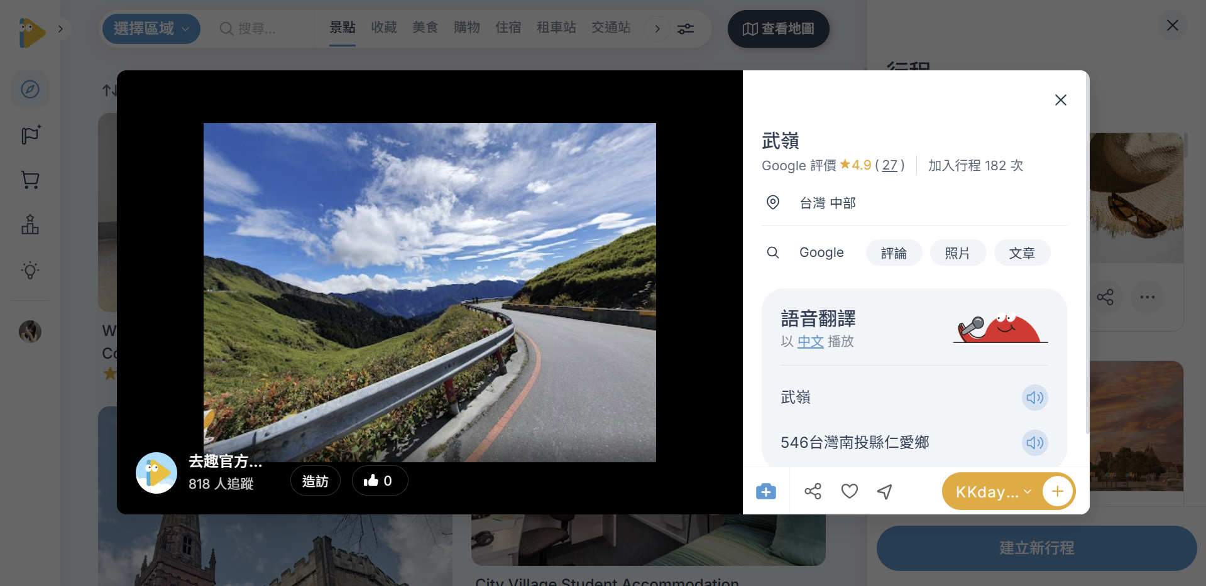
Task: Click the red mascot with microphone illustration
Action: [x=1000, y=328]
